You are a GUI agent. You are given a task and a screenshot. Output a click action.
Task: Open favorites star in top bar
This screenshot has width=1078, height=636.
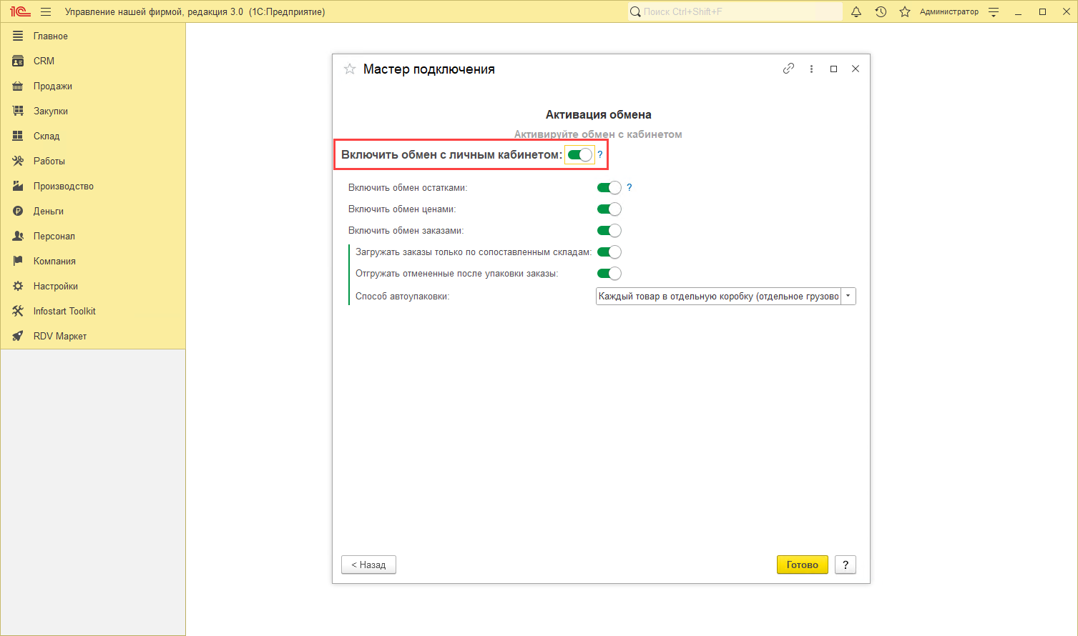(x=905, y=12)
